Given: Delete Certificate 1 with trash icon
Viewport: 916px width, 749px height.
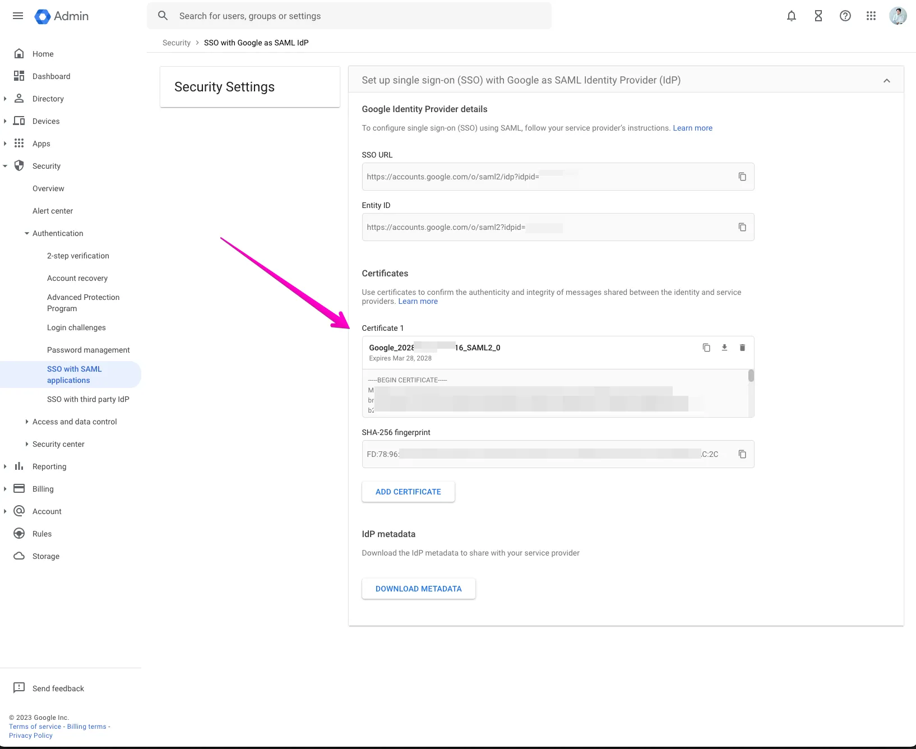Looking at the screenshot, I should [742, 348].
